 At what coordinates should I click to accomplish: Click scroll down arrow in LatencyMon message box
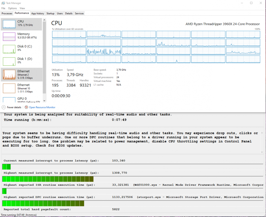262,152
